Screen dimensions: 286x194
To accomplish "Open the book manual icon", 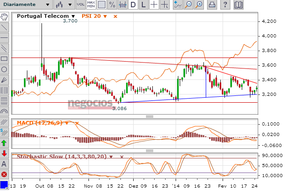I will [239, 5].
